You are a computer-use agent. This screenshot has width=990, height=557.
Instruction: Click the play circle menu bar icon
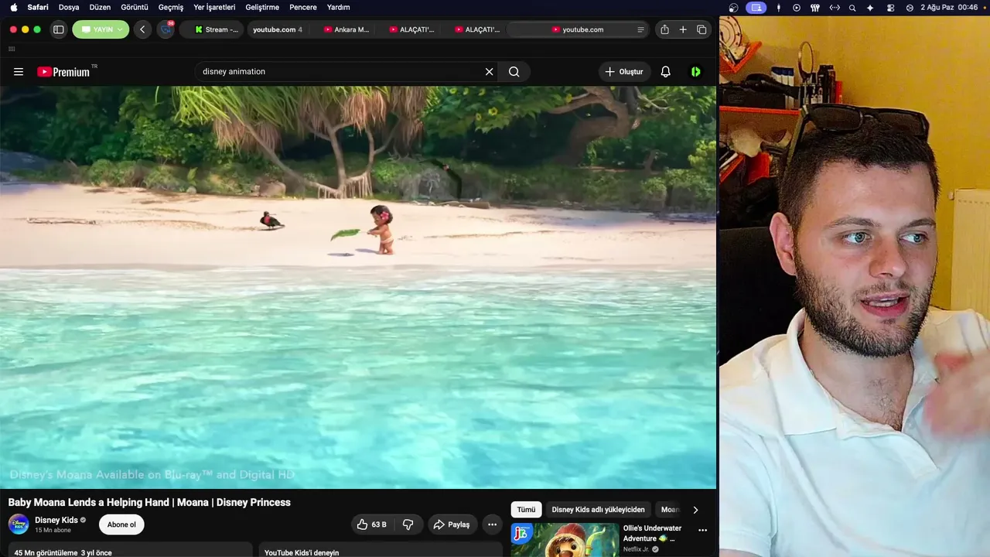[x=797, y=8]
